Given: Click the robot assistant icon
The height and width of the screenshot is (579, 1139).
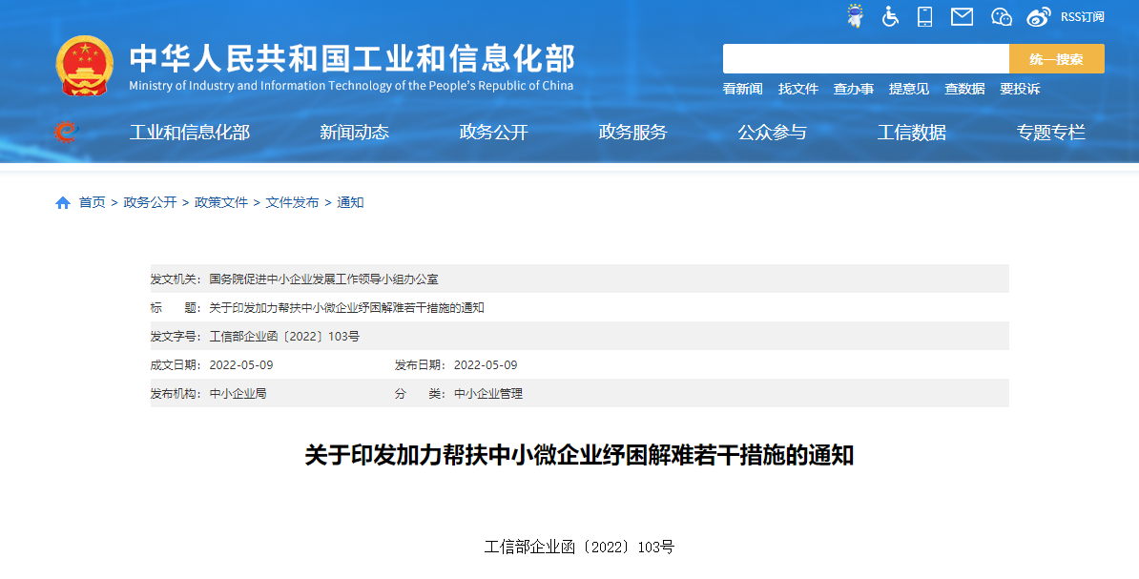Looking at the screenshot, I should [856, 16].
